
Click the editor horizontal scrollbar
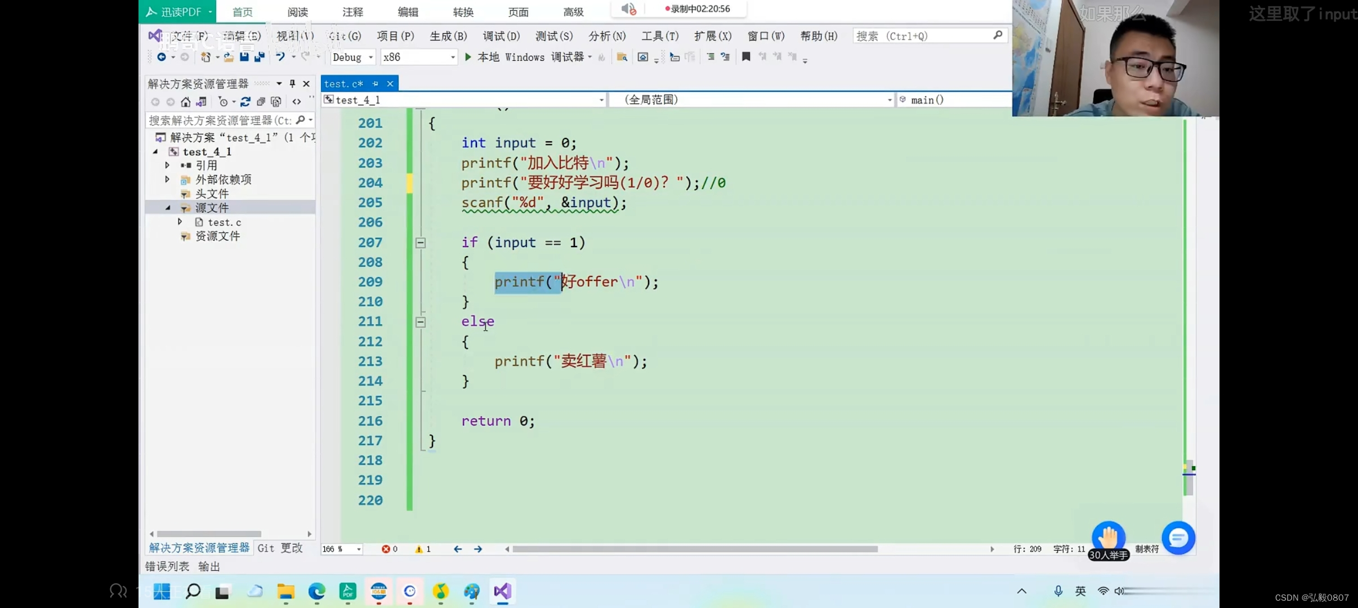coord(695,549)
